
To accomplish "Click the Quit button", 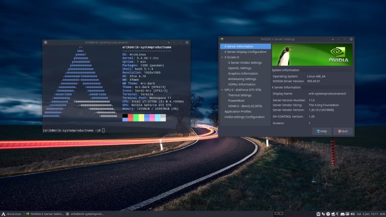I will click(343, 131).
